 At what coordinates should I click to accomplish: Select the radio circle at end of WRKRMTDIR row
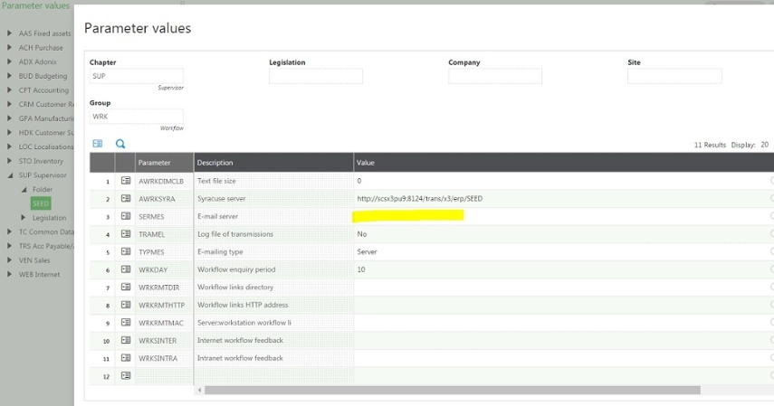pos(771,288)
